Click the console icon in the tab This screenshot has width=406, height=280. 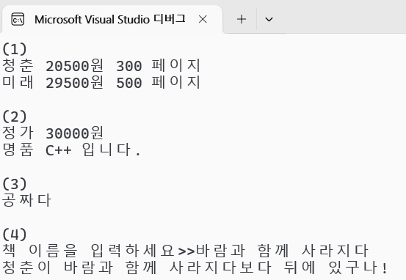[x=18, y=19]
